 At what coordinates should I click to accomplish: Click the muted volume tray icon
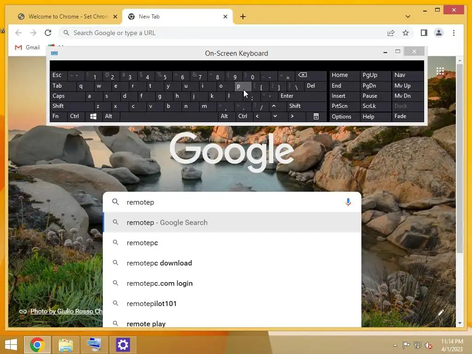tap(429, 345)
